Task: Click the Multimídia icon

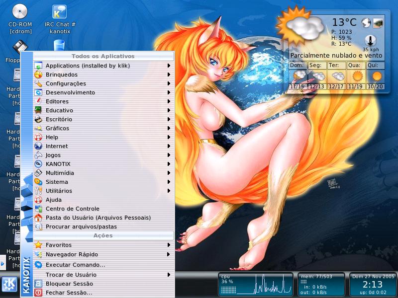Action: (x=38, y=173)
